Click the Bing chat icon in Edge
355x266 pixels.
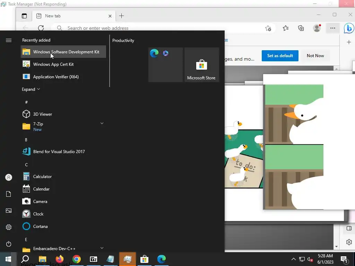[x=349, y=28]
